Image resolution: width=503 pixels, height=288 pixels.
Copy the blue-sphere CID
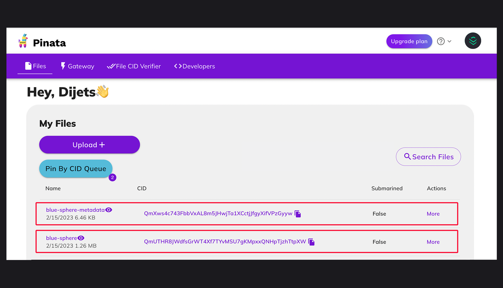pyautogui.click(x=311, y=242)
